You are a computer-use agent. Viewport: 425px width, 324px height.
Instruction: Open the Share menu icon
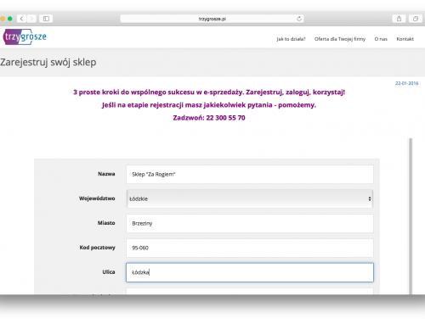point(399,19)
